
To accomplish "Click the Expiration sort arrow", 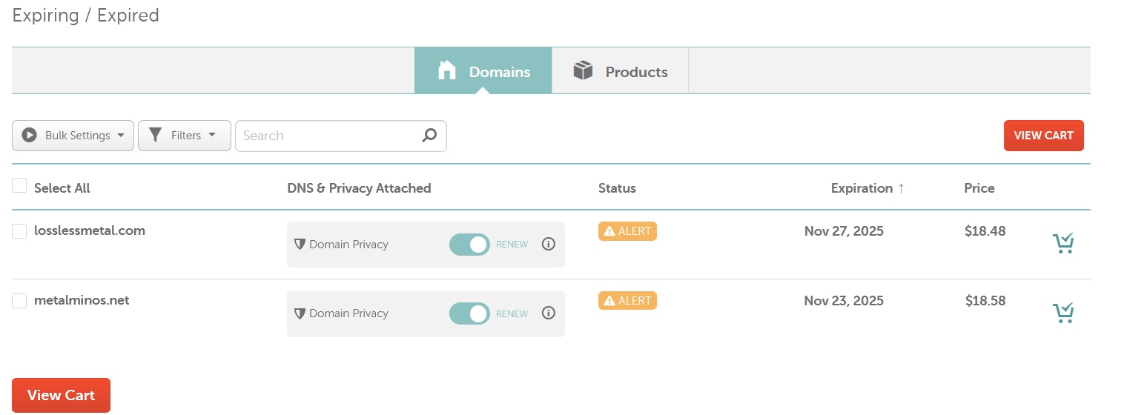I will [x=901, y=188].
